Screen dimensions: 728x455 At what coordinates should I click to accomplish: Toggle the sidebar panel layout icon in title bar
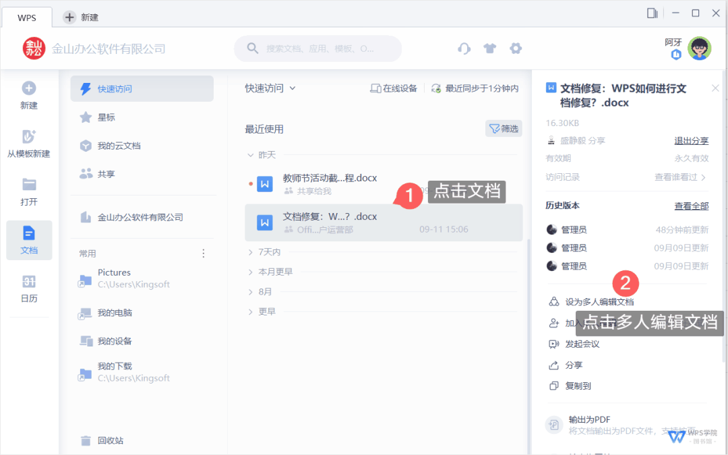(653, 13)
